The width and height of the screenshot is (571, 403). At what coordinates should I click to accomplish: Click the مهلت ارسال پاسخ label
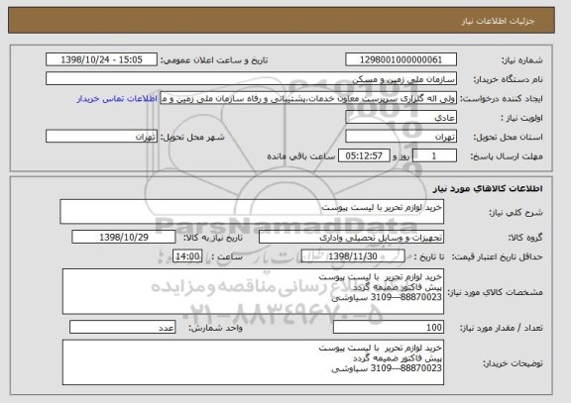[507, 156]
